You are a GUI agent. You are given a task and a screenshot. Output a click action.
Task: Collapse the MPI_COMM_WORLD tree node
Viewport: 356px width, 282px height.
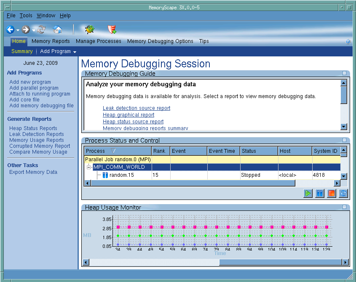click(89, 167)
